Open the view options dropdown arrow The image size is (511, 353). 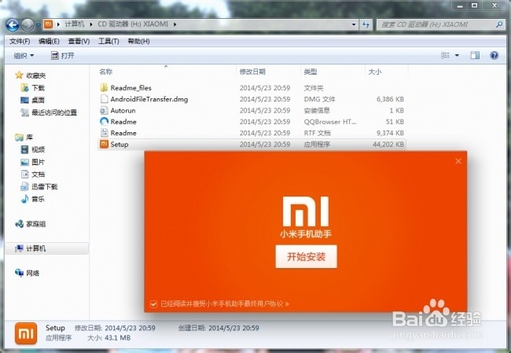point(457,56)
